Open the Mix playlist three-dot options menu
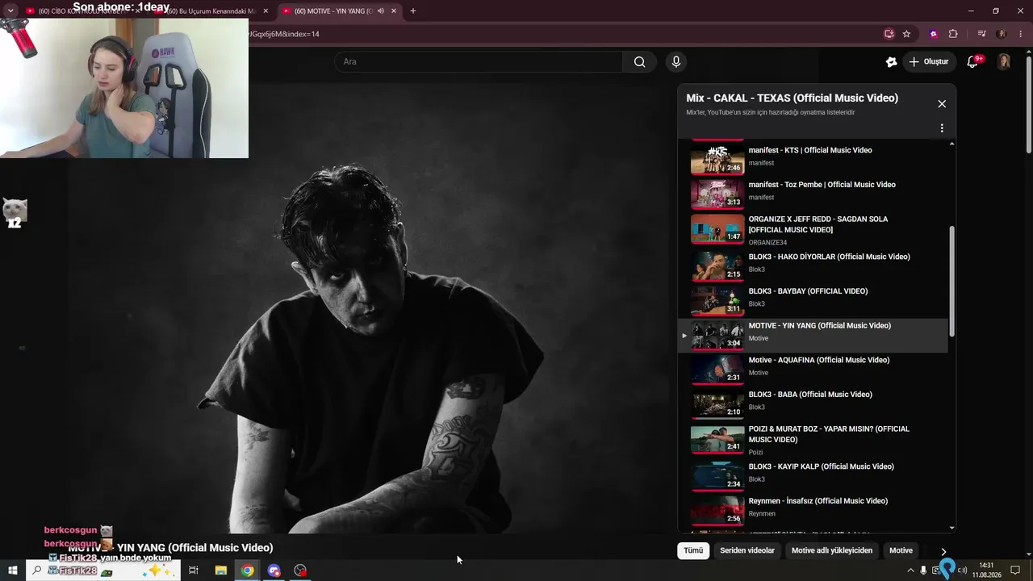Viewport: 1033px width, 581px height. pos(942,128)
